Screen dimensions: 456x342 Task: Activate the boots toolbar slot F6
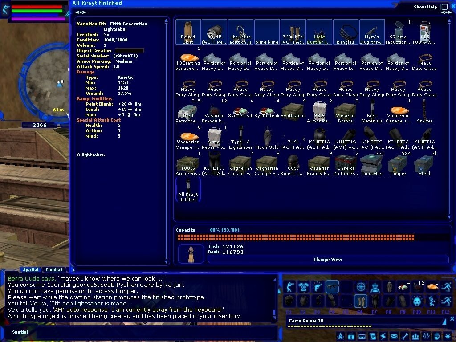point(361,301)
